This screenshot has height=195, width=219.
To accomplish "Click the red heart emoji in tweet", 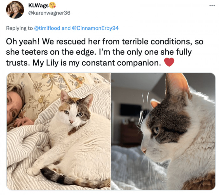I will (x=169, y=62).
